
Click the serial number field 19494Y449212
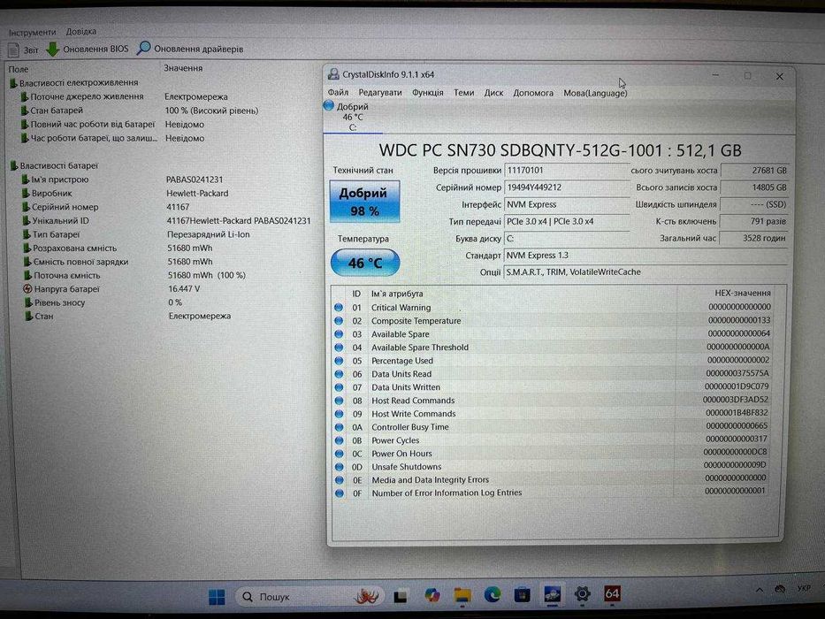coord(567,187)
